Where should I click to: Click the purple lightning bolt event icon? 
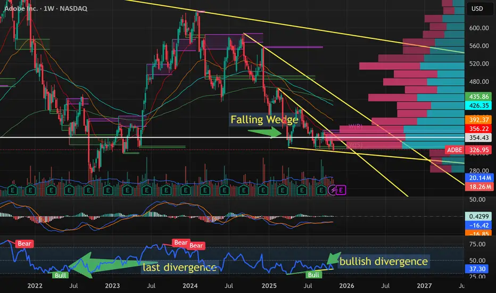tap(333, 190)
